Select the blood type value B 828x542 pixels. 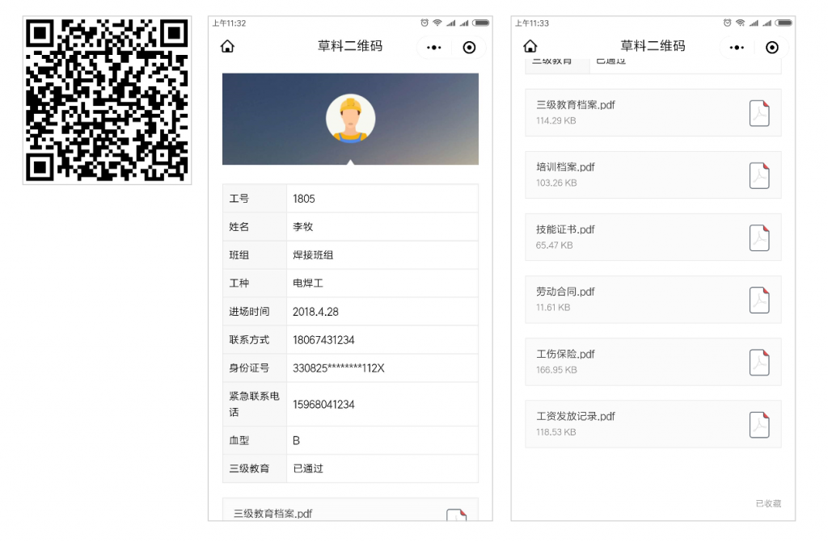[296, 441]
